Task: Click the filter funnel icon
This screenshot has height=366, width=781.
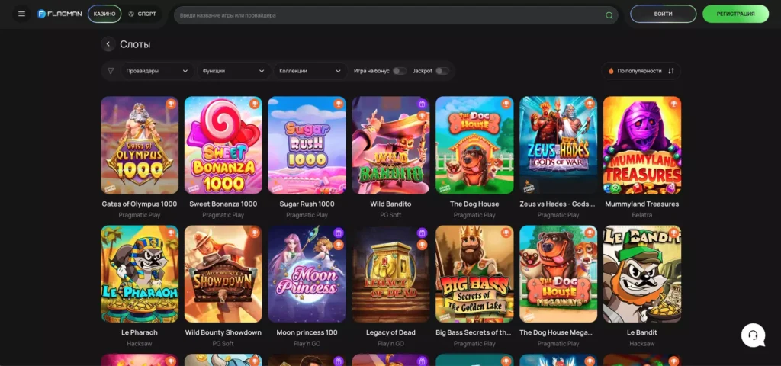Action: pyautogui.click(x=111, y=71)
